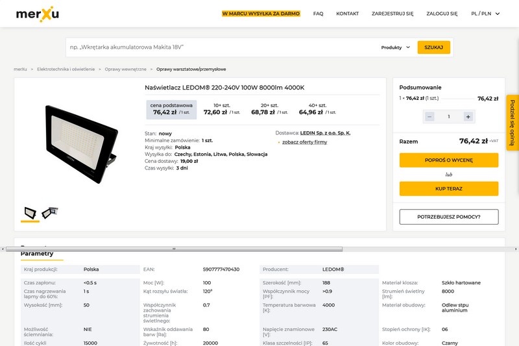Select cena podstawowa 76,42 zł price tier
Viewport: 519px width, 346px height.
pos(171,110)
